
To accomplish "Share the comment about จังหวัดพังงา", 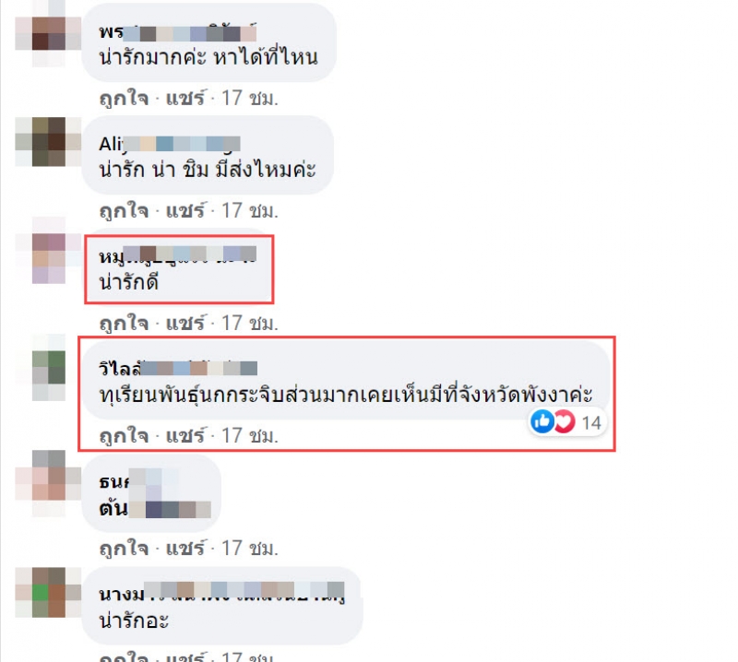I will [185, 436].
